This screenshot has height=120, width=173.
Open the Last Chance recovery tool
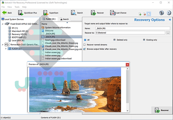pyautogui.click(x=118, y=13)
